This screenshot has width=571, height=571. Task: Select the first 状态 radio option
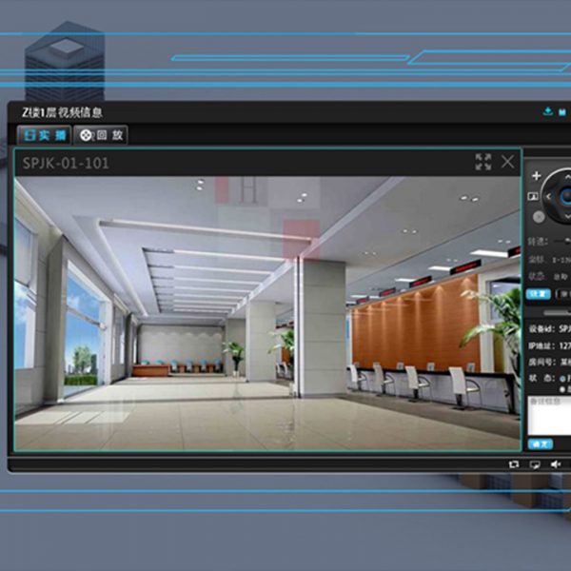click(564, 378)
